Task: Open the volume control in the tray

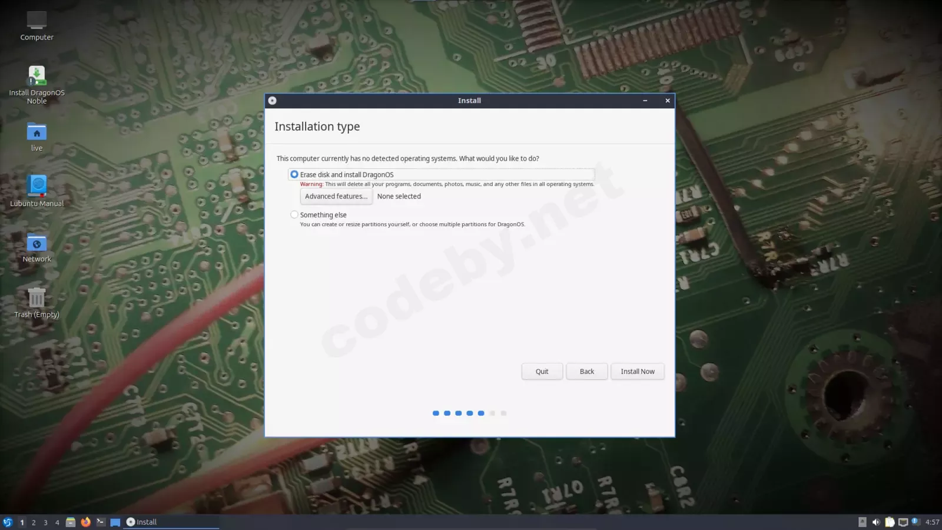Action: coord(876,522)
